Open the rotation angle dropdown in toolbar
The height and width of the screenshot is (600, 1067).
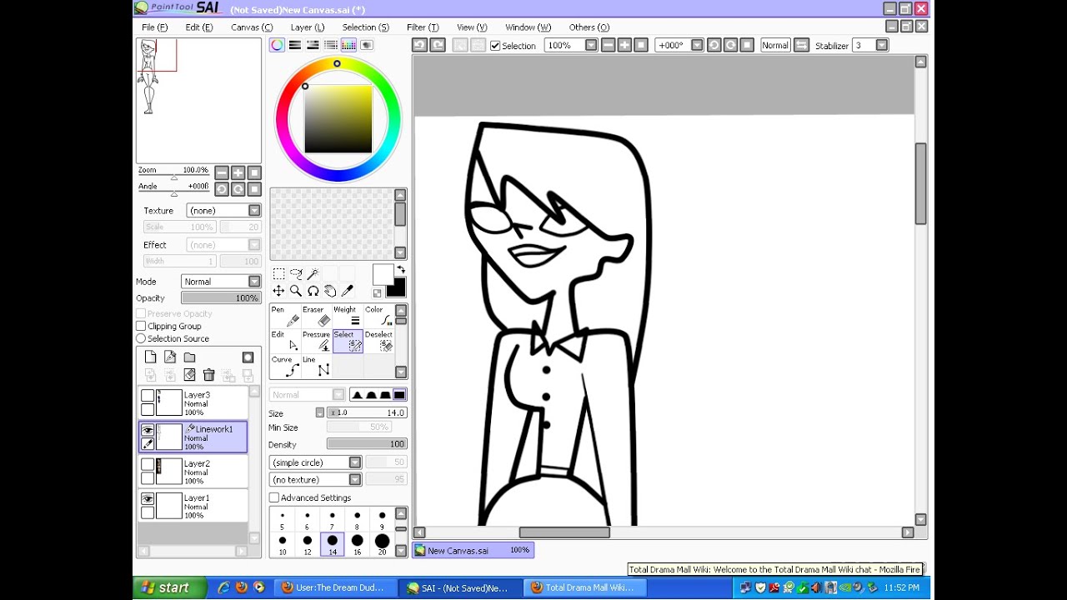[x=697, y=45]
